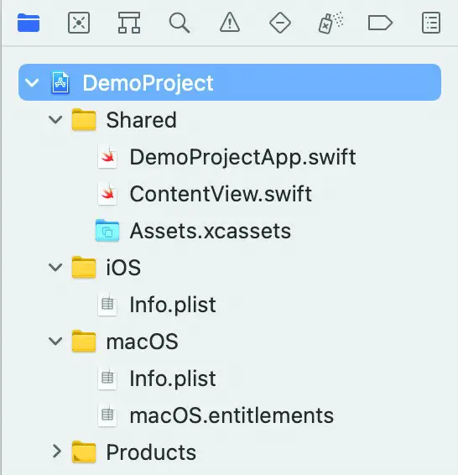Open the Project navigator folder icon
458x475 pixels.
(29, 23)
